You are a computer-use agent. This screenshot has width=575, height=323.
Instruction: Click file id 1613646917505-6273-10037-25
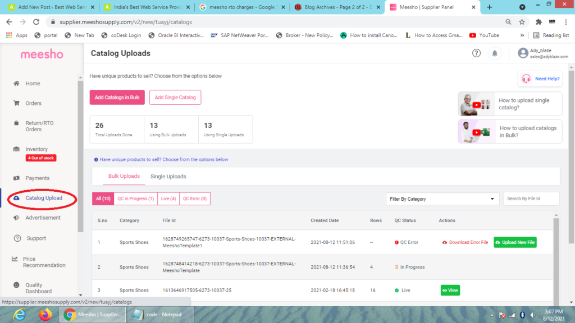[197, 290]
